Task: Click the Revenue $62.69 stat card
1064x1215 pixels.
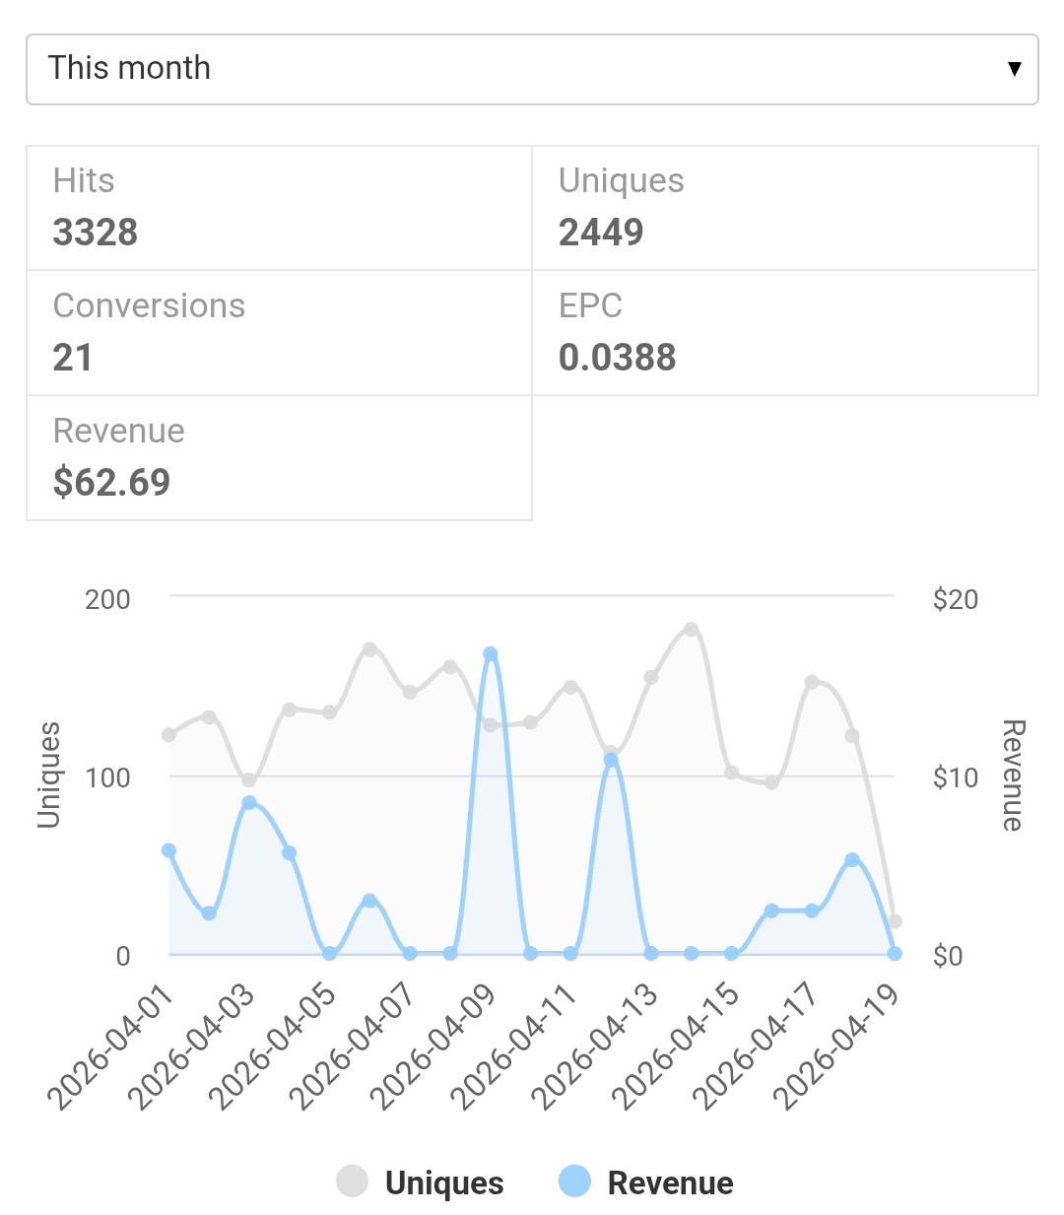Action: coord(279,458)
